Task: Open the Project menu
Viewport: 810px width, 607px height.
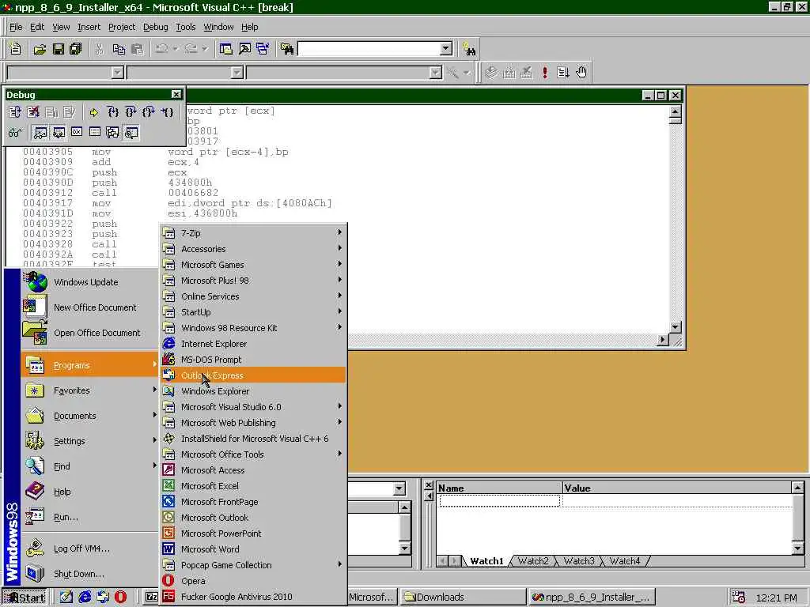Action: pos(121,27)
